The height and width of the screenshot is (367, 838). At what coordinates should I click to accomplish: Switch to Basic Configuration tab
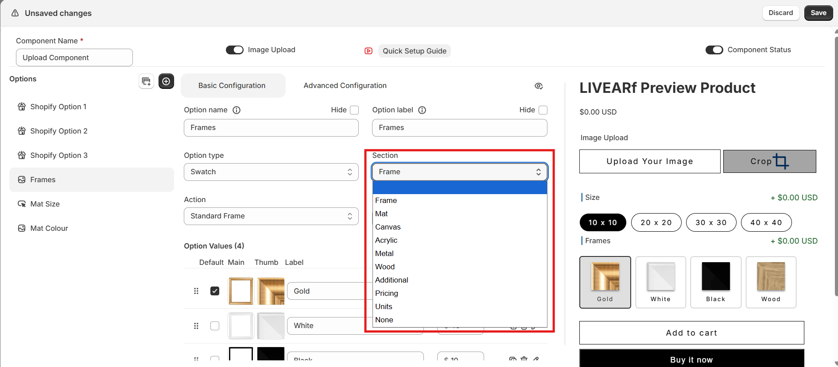[233, 86]
